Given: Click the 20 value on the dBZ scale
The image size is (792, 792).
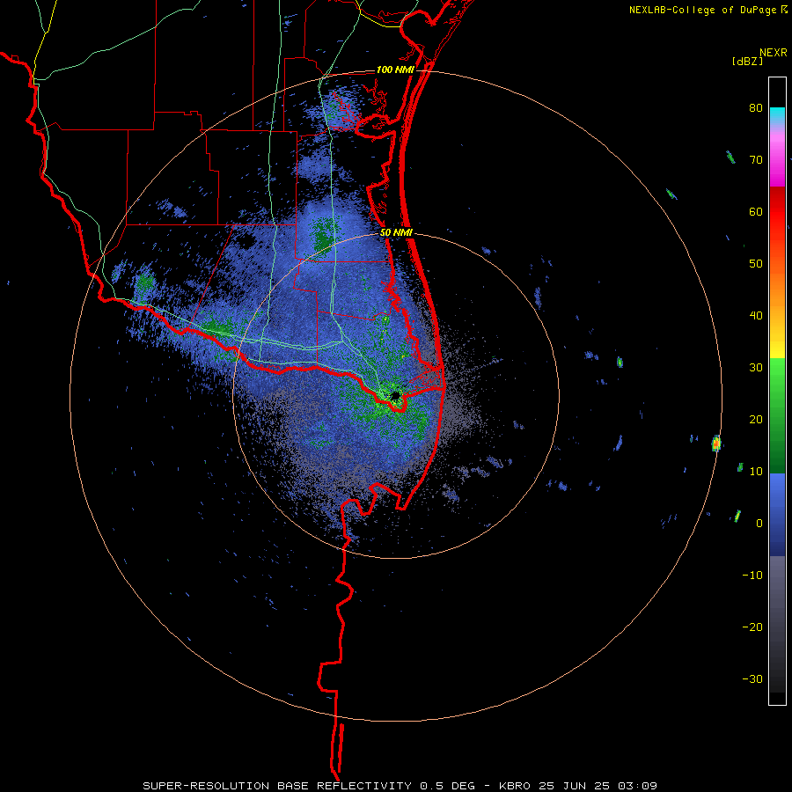Looking at the screenshot, I should coord(756,420).
